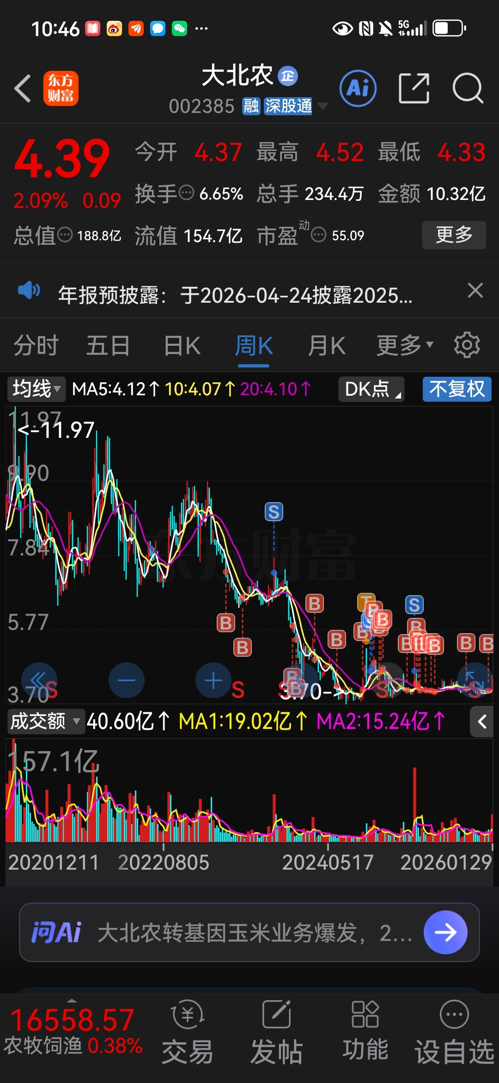Tap the blue speaker announcement icon

29,291
